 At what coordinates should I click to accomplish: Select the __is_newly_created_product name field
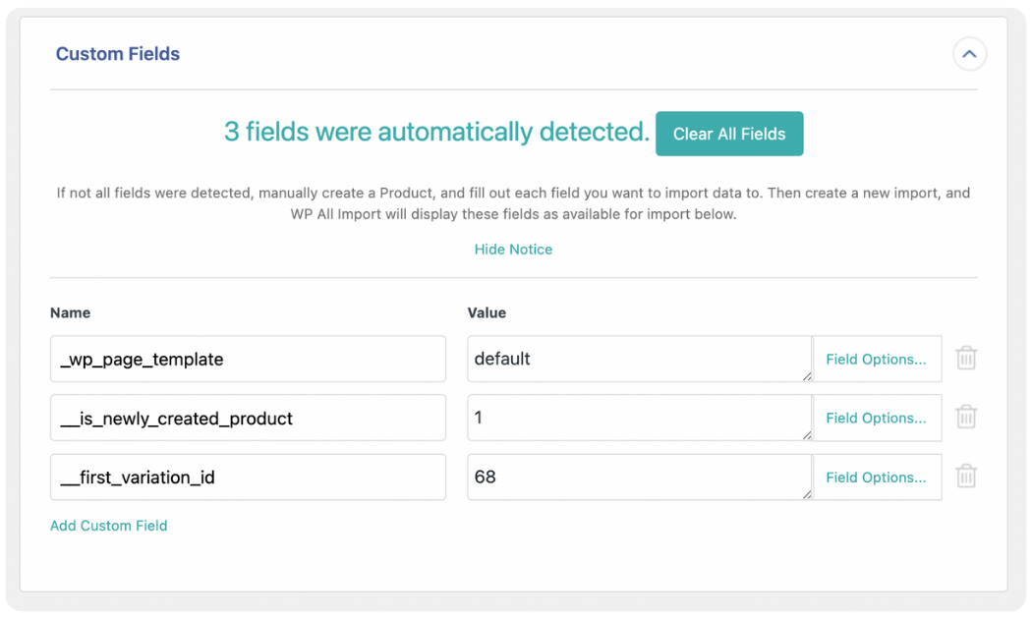[x=248, y=417]
